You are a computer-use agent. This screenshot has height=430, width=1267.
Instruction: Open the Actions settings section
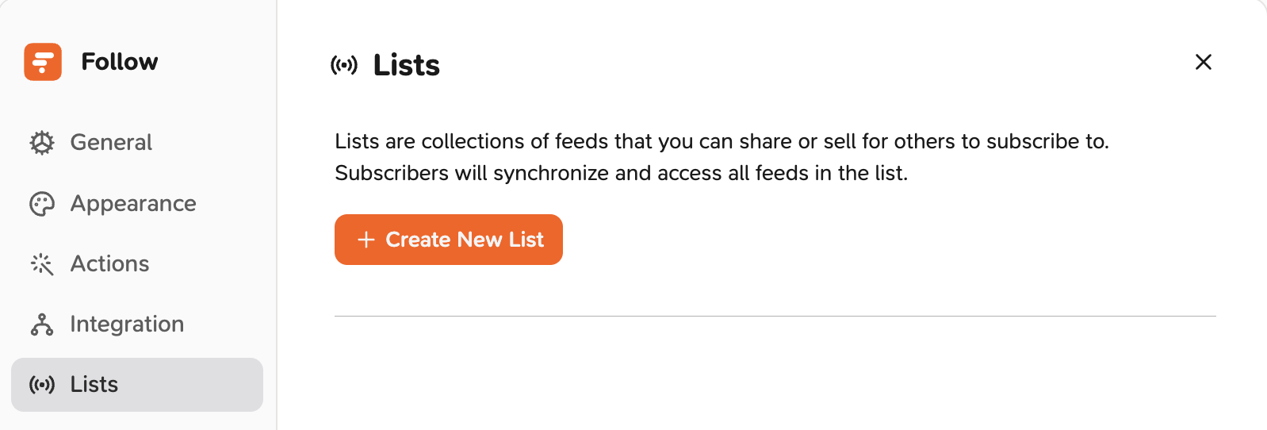137,264
